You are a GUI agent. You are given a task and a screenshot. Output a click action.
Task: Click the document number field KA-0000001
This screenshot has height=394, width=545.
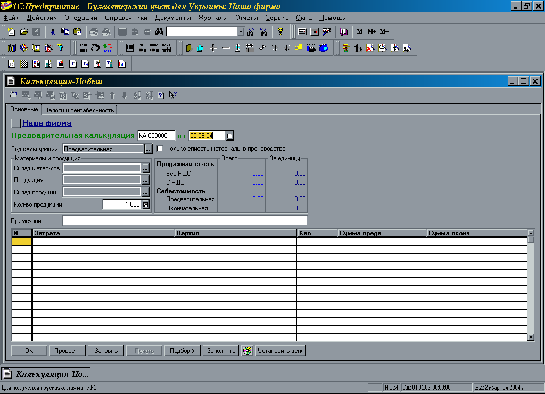point(156,136)
